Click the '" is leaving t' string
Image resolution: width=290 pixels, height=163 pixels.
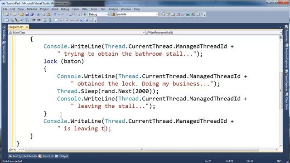click(81, 129)
